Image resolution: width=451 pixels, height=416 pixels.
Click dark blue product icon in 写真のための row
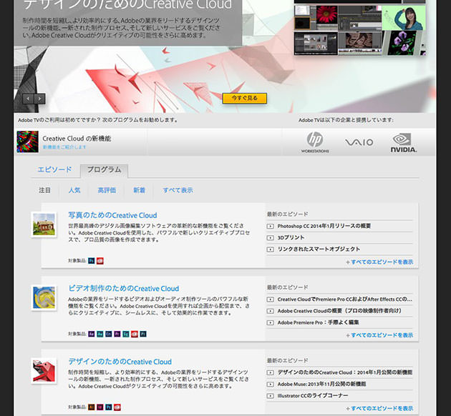pyautogui.click(x=91, y=261)
